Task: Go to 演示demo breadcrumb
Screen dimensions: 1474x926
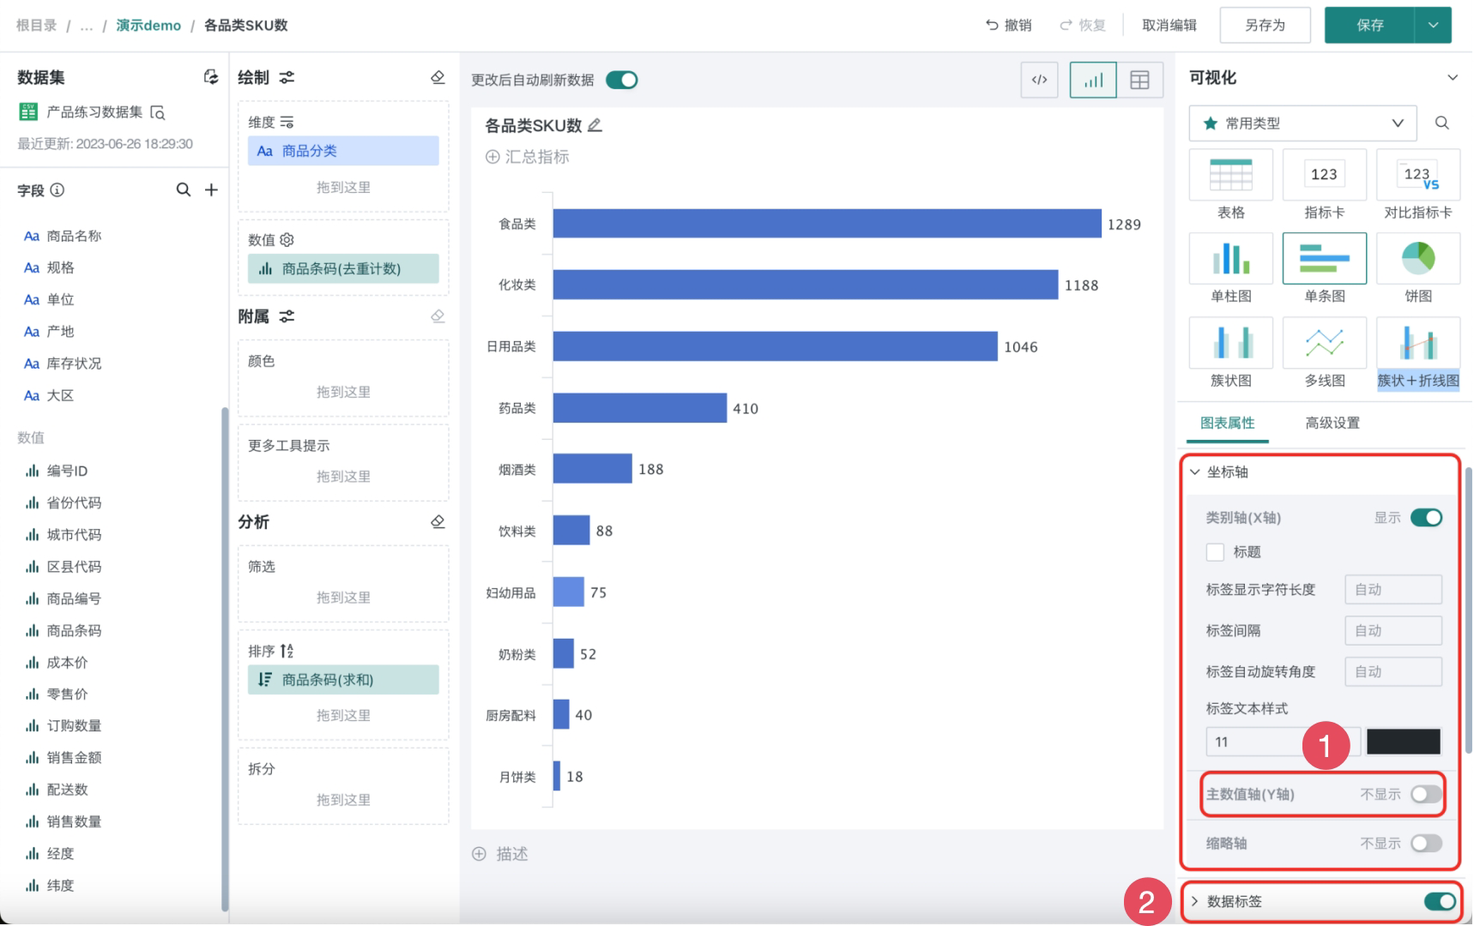Action: point(148,25)
